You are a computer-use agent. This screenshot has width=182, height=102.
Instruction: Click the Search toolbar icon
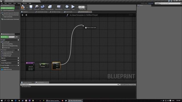pyautogui.click(x=43, y=7)
